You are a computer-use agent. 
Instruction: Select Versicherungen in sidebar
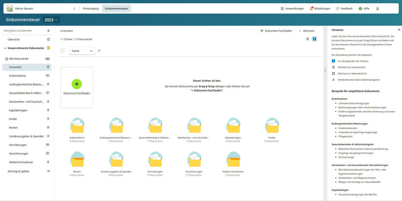(27, 154)
